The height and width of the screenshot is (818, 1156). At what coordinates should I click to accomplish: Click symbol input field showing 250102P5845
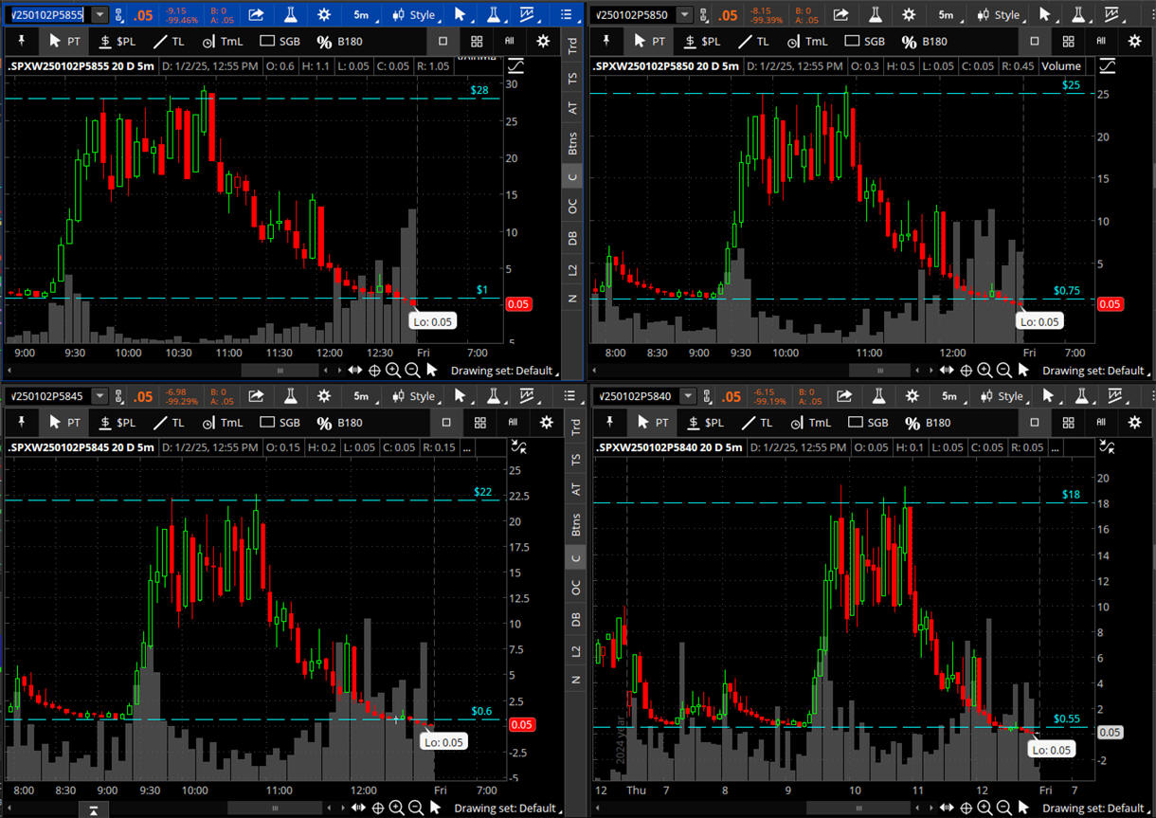46,396
